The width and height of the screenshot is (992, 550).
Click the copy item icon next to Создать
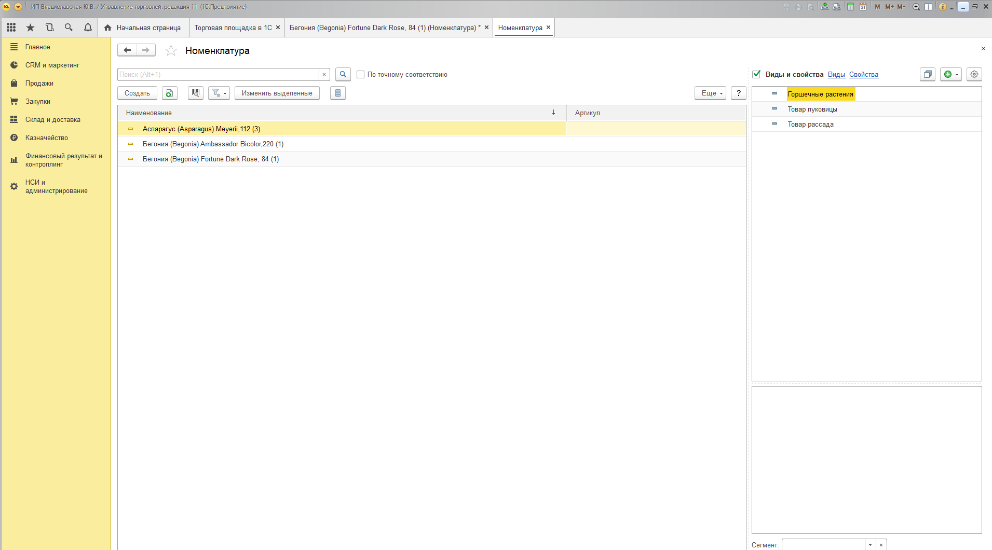tap(169, 93)
